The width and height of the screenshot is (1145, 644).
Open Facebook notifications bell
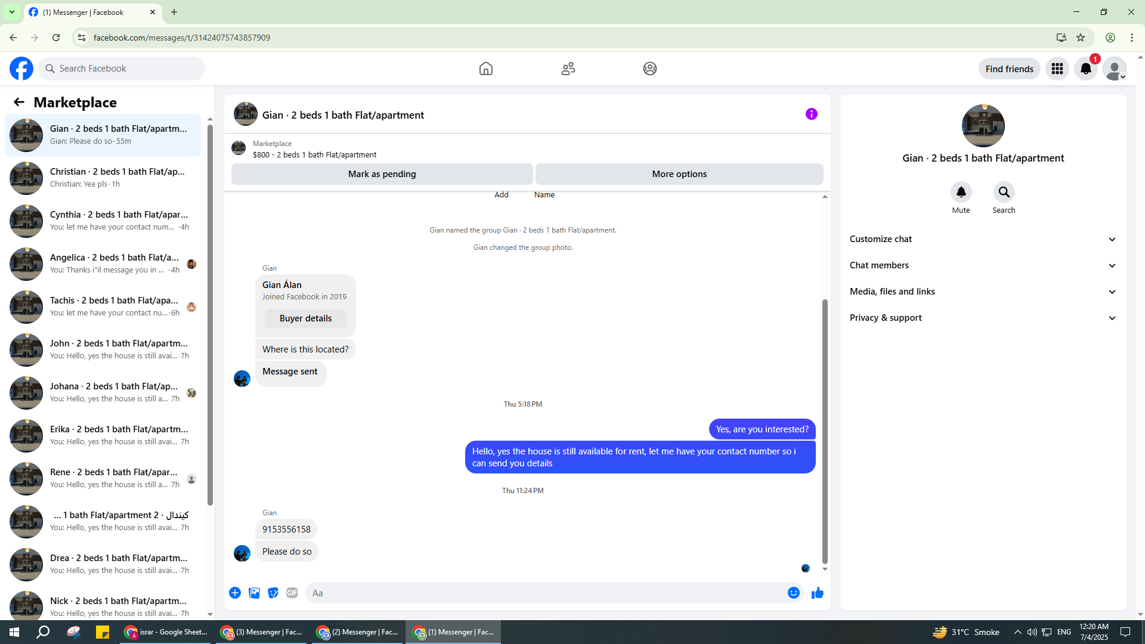point(1085,69)
